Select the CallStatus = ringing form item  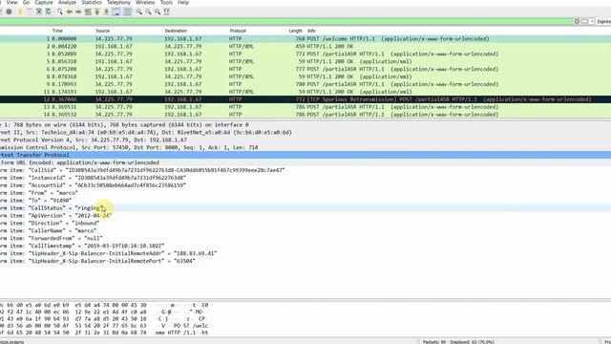pyautogui.click(x=305, y=208)
